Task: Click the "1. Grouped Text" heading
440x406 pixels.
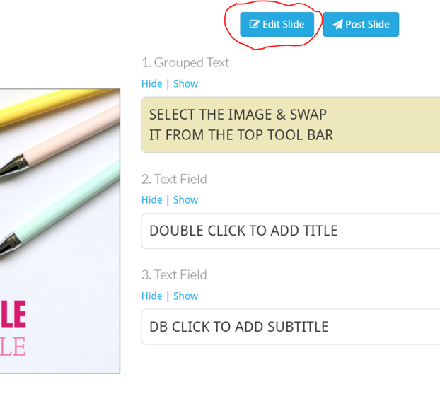Action: [x=185, y=62]
